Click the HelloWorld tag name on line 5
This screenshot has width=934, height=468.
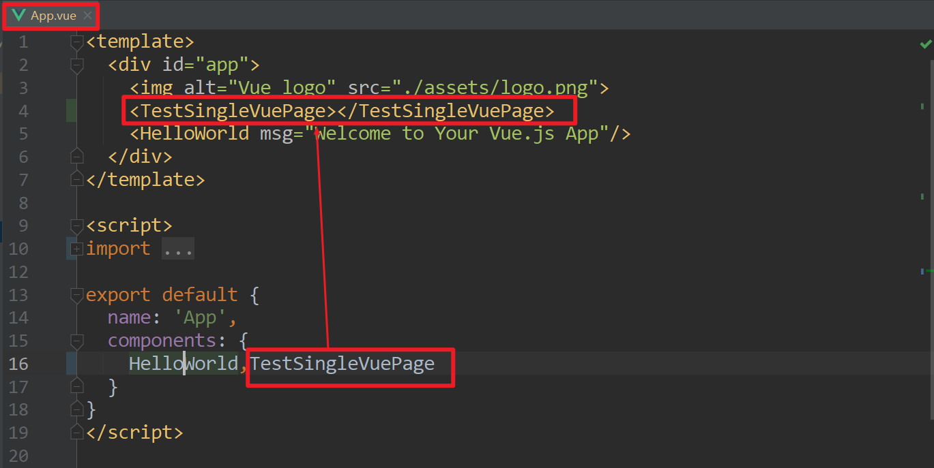tap(194, 134)
